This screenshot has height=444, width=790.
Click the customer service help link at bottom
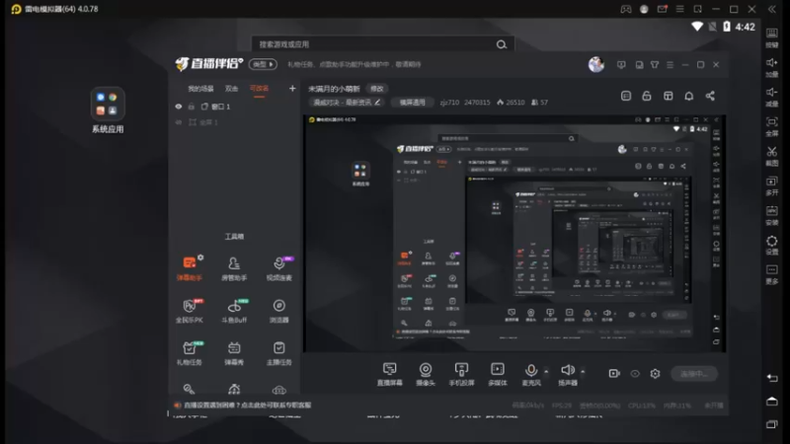[x=248, y=406]
